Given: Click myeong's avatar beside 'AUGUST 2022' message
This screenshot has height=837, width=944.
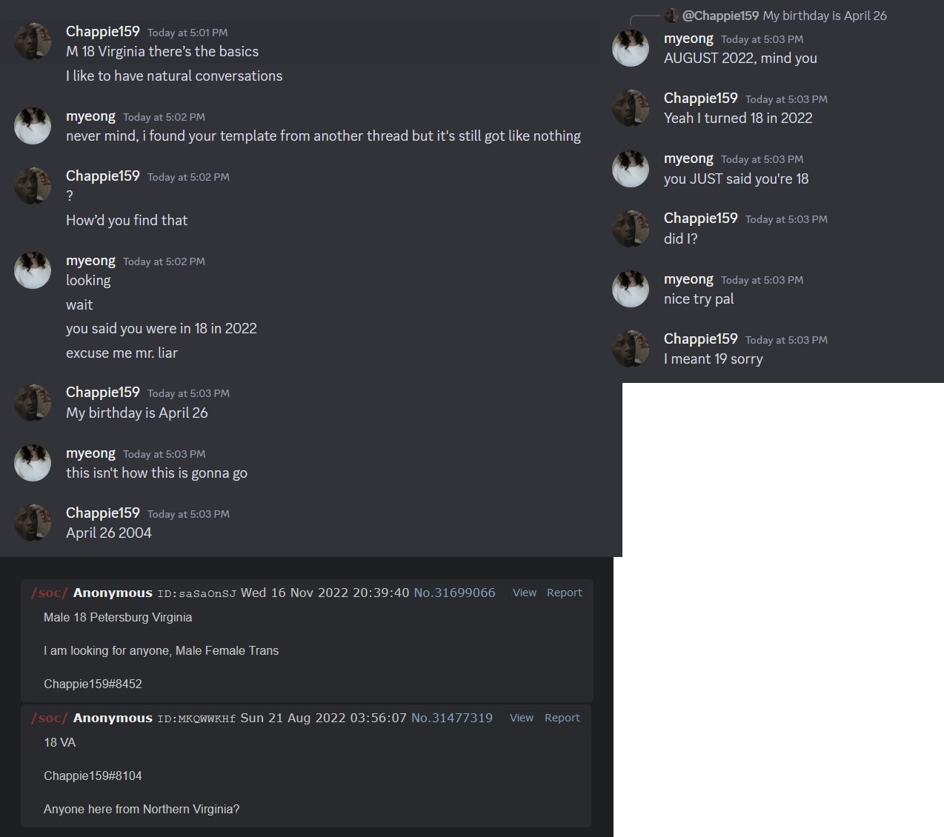Looking at the screenshot, I should pos(631,48).
